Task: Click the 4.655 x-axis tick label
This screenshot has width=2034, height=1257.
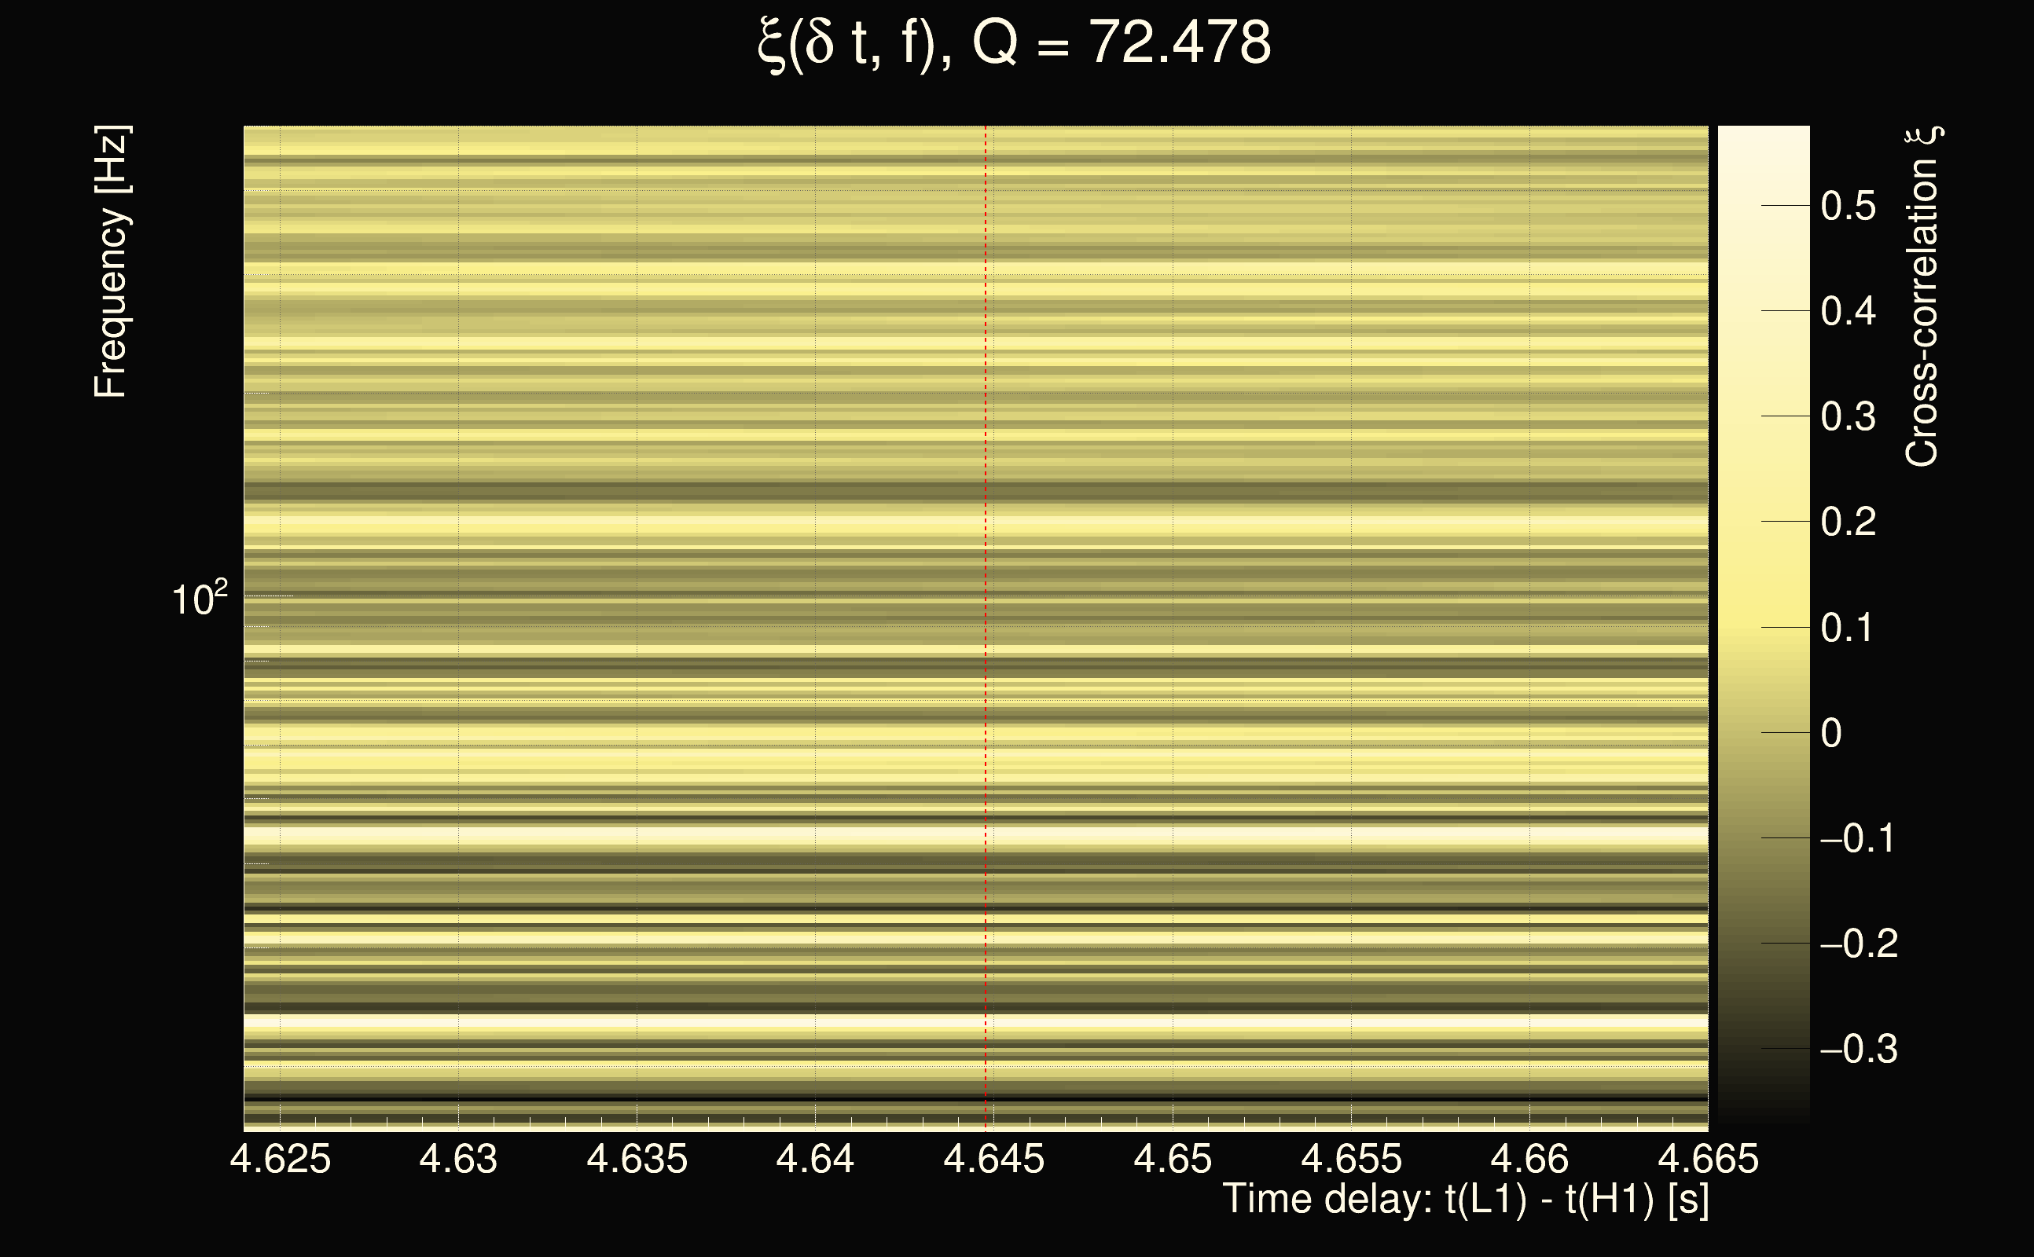Action: click(1351, 1159)
